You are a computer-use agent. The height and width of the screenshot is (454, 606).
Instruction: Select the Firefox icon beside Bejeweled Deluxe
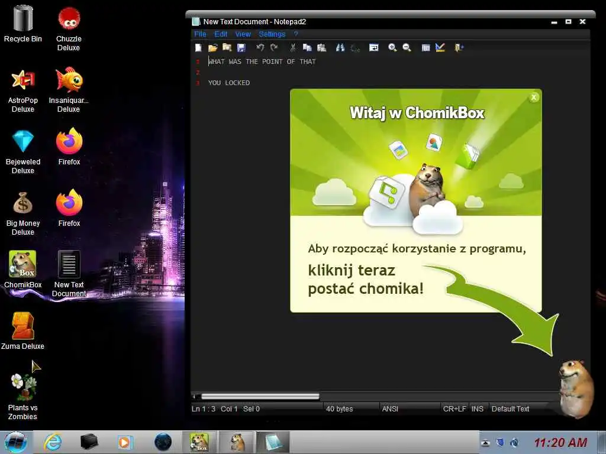coord(69,147)
